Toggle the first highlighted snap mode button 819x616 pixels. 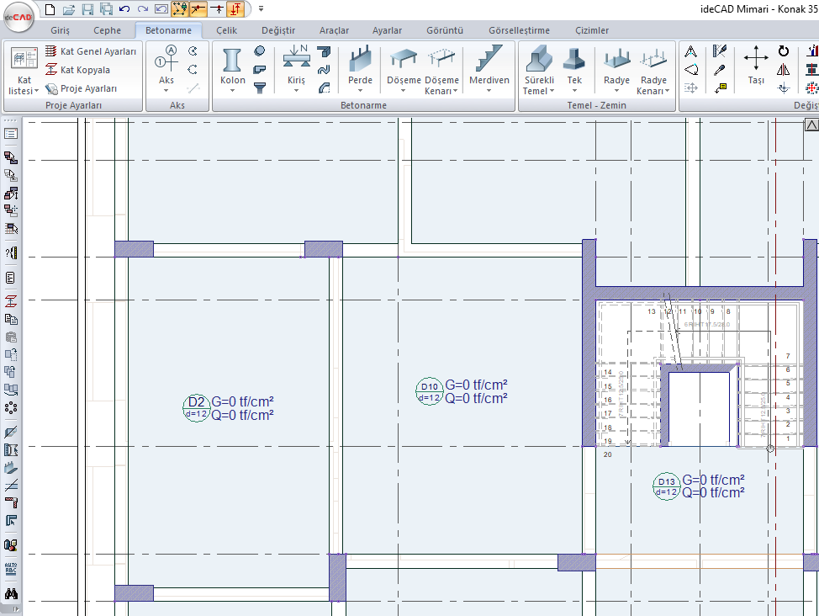179,9
